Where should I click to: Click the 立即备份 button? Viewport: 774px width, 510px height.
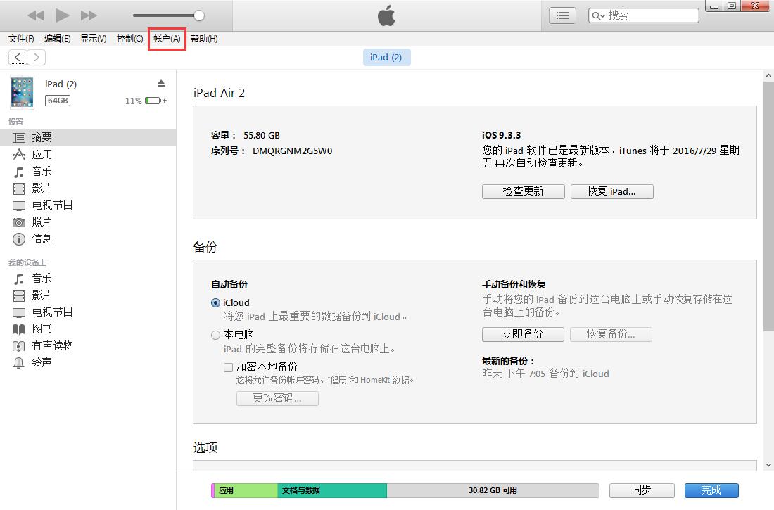(x=523, y=334)
